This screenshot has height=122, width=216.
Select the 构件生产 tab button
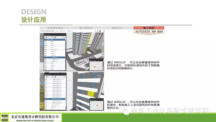point(117,28)
